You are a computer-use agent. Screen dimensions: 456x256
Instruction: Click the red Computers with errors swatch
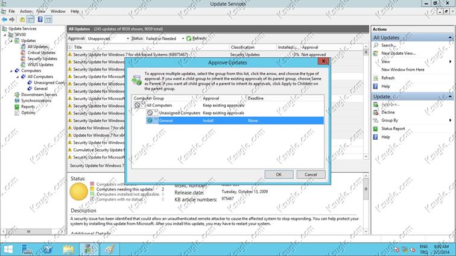tap(92, 184)
